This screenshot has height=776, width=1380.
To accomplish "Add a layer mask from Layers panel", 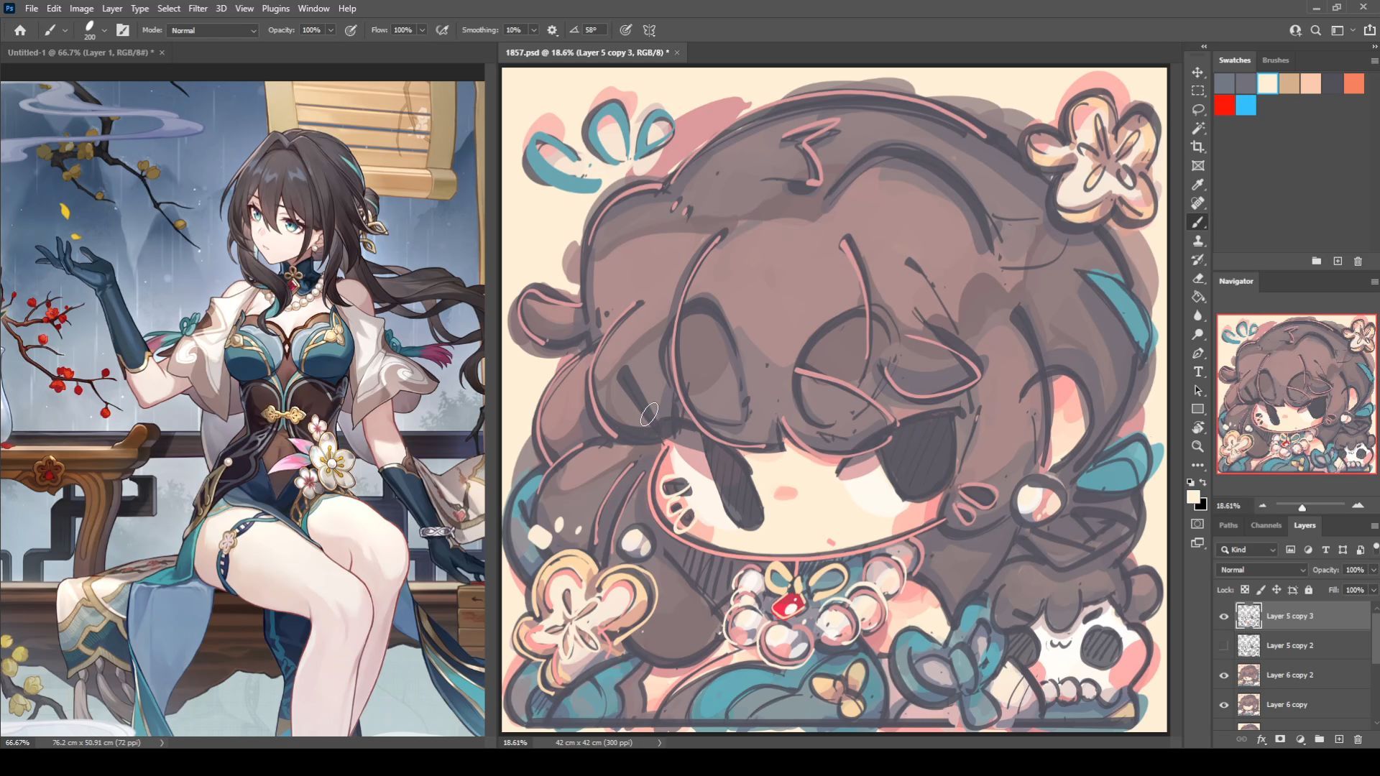I will tap(1280, 739).
